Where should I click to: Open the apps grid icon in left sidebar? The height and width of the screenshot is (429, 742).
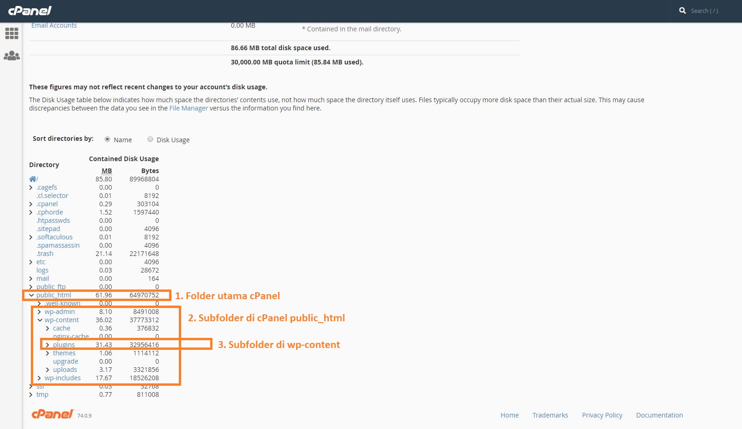pyautogui.click(x=12, y=33)
